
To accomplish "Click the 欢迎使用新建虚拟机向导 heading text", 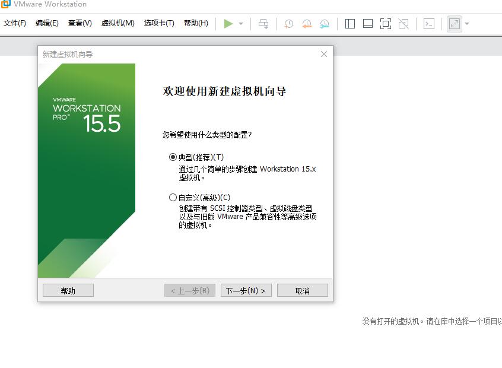I will 224,91.
